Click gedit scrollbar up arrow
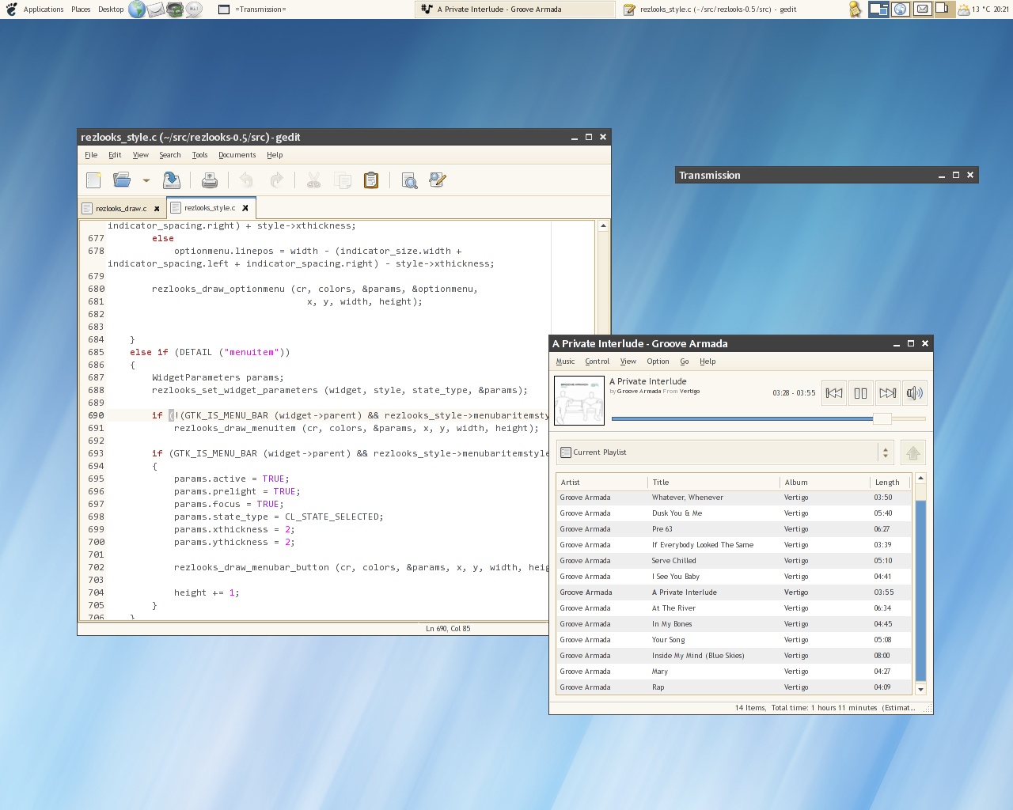The image size is (1013, 810). [603, 226]
